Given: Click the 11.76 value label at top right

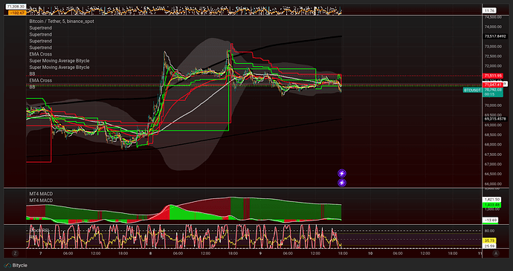Looking at the screenshot, I should coord(489,11).
